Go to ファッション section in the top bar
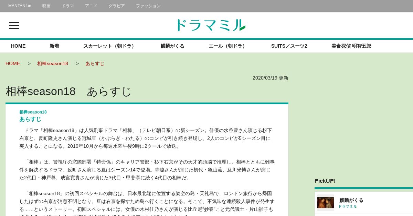Viewport: 413px width, 216px height. 148,6
